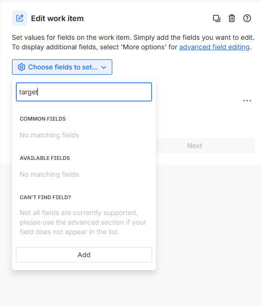This screenshot has width=262, height=306.
Task: Click the Edit work item heading text
Action: (x=57, y=18)
